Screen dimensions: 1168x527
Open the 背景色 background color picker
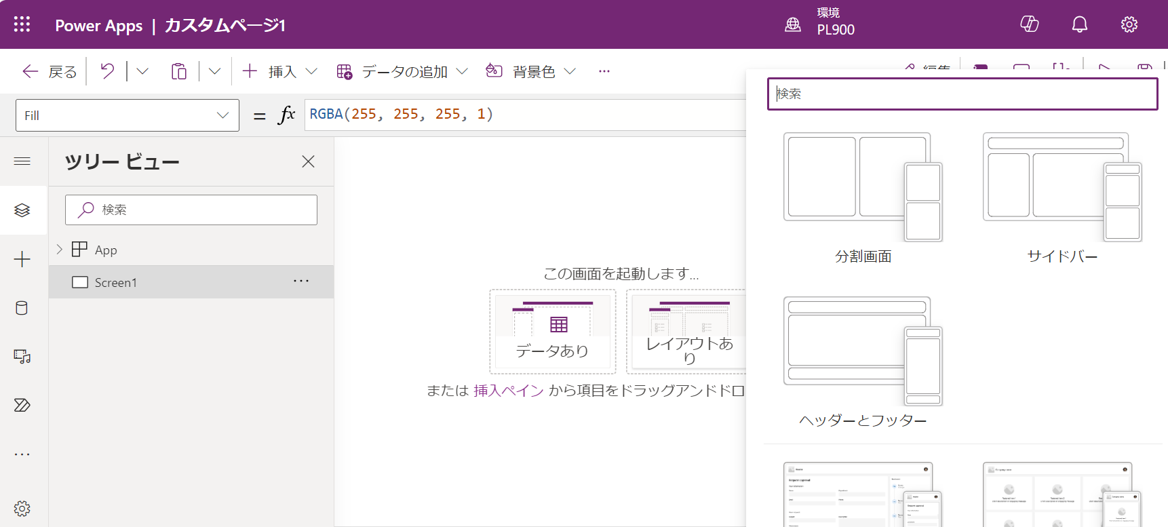[x=531, y=71]
